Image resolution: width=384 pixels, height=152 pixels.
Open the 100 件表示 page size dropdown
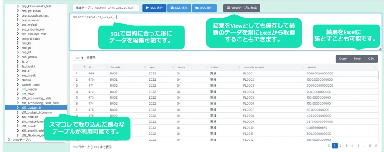coord(79,58)
